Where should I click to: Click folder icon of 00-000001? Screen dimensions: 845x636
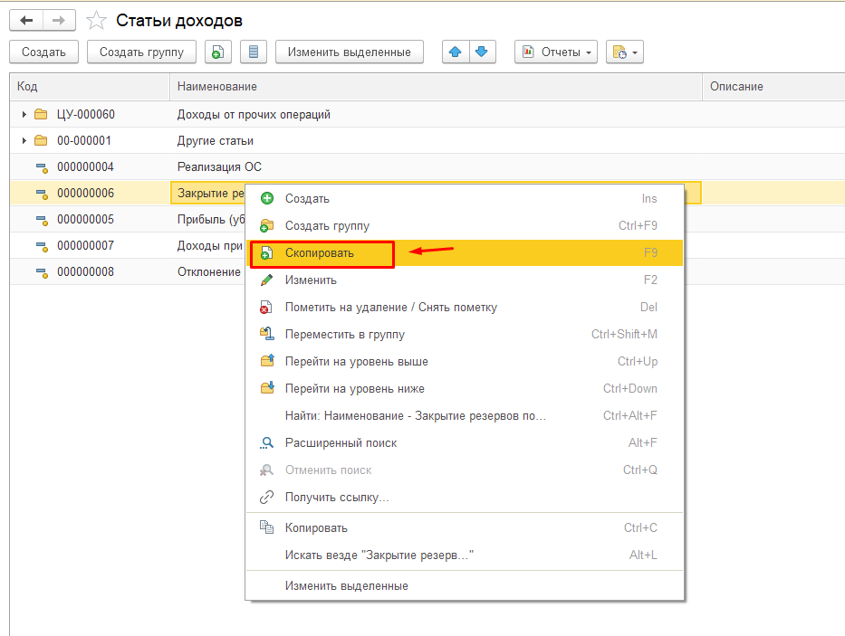(41, 140)
